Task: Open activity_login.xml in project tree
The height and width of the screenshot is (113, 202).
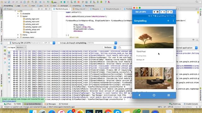Action: coord(32,19)
